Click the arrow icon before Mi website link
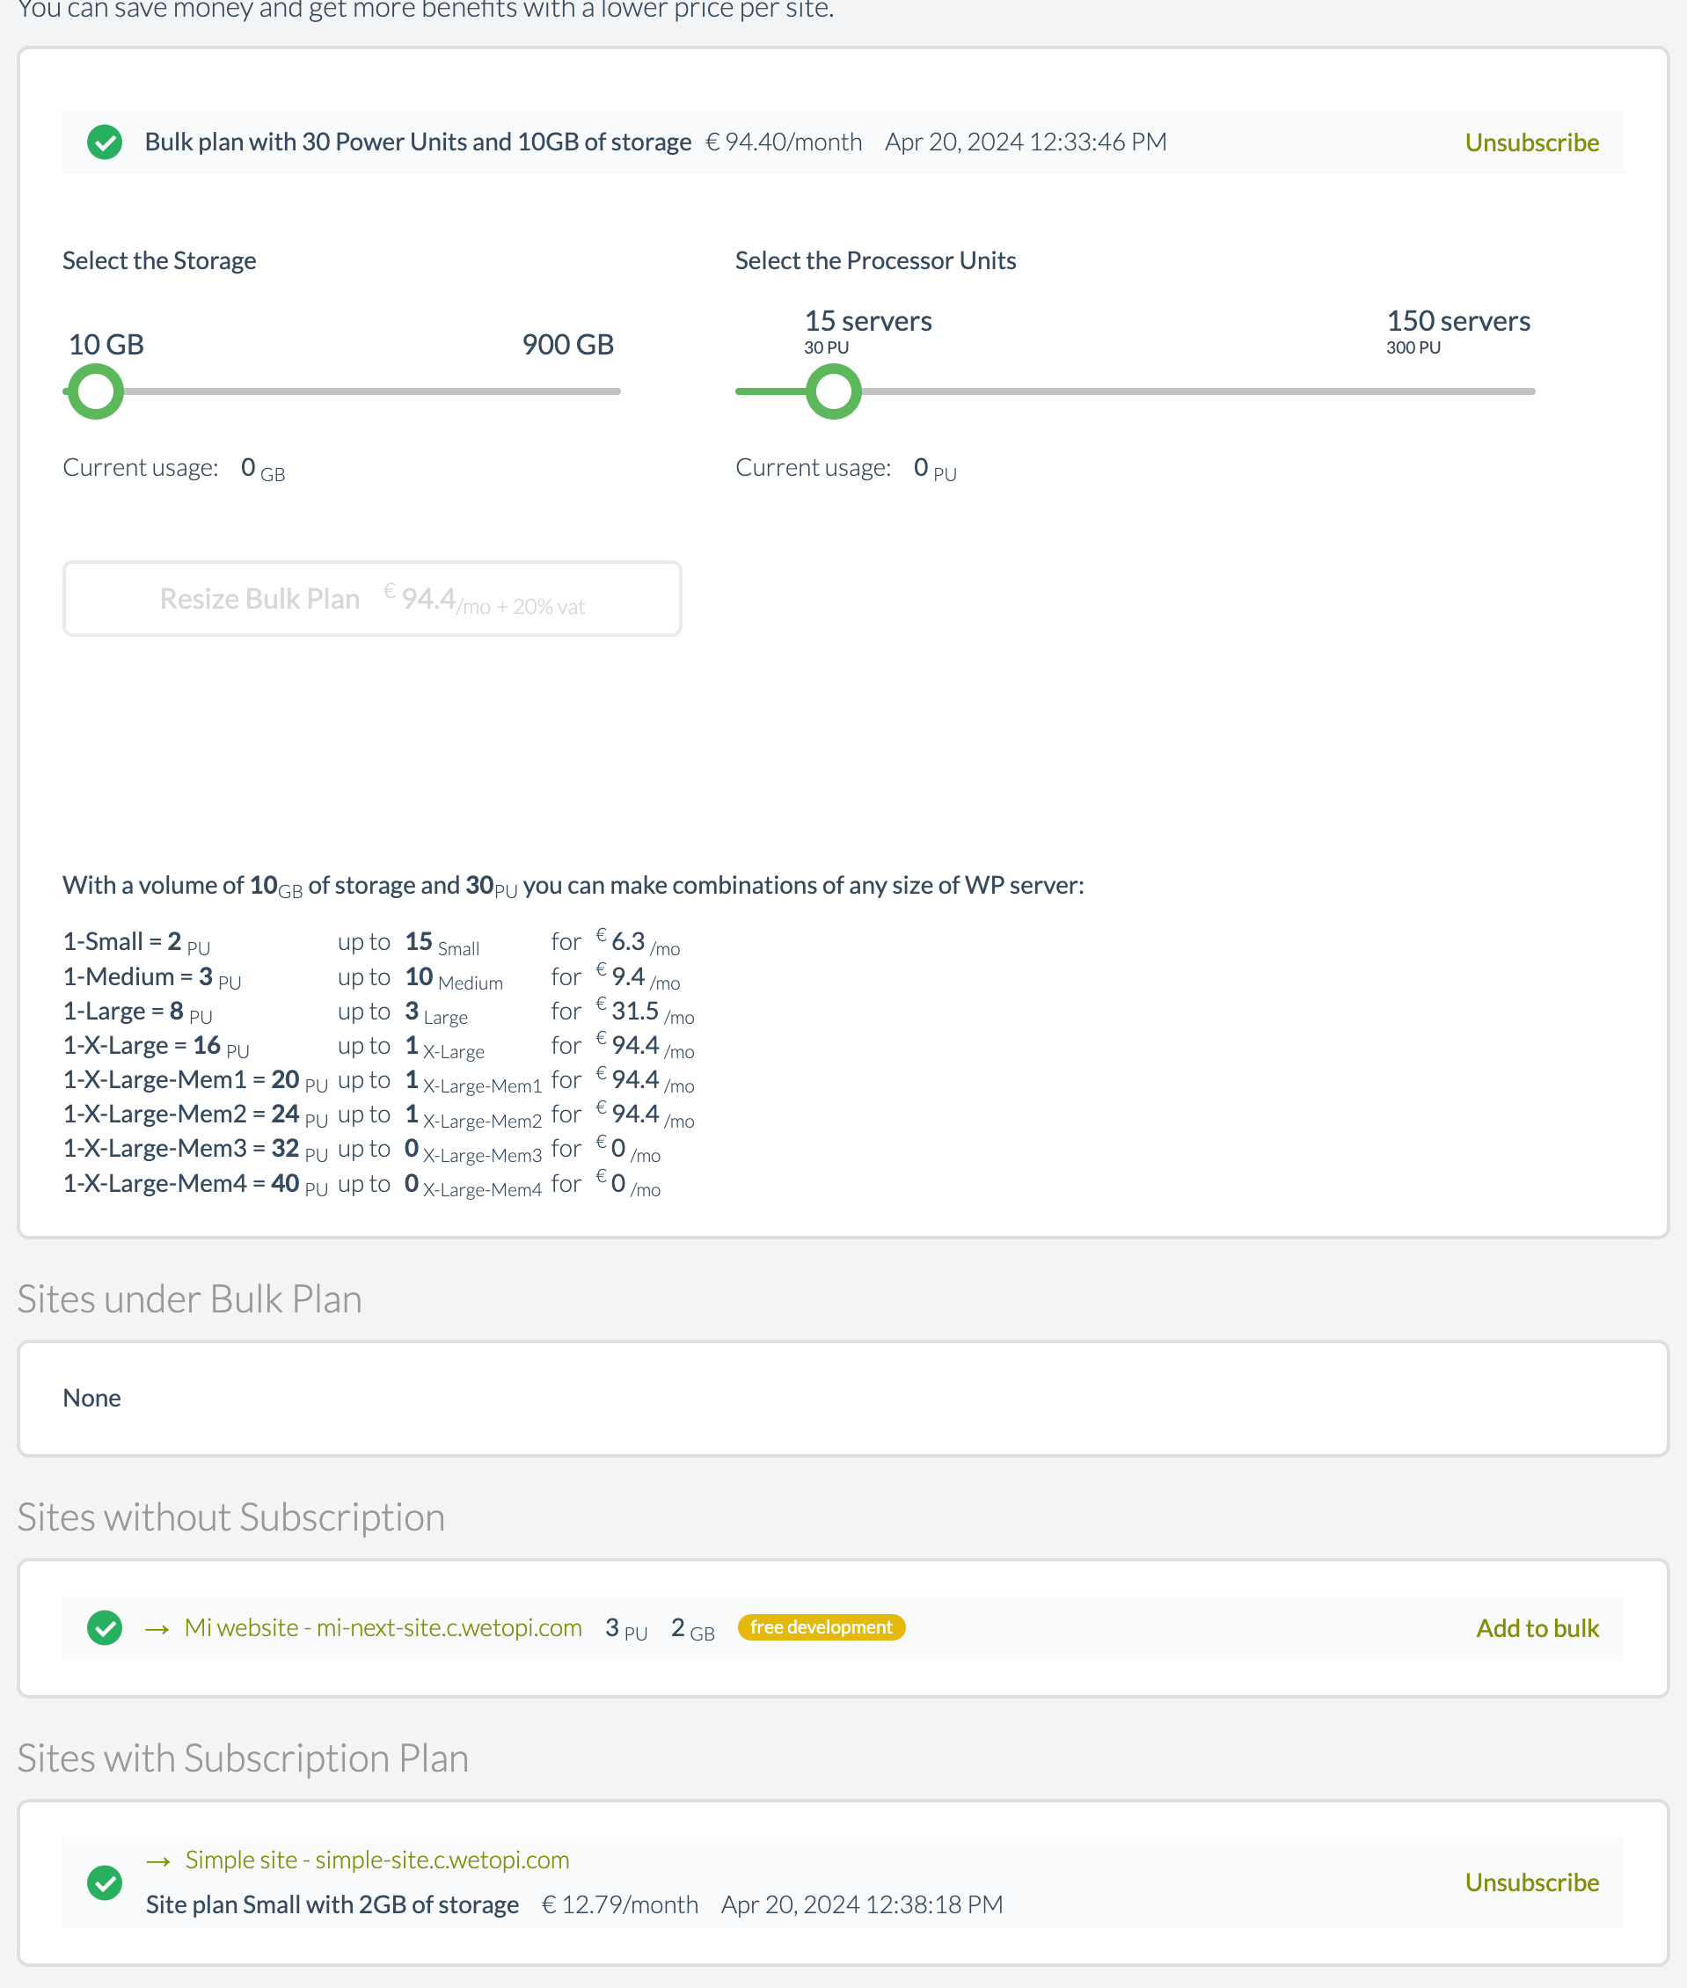Screen dimensions: 1687x1988 (x=157, y=1628)
